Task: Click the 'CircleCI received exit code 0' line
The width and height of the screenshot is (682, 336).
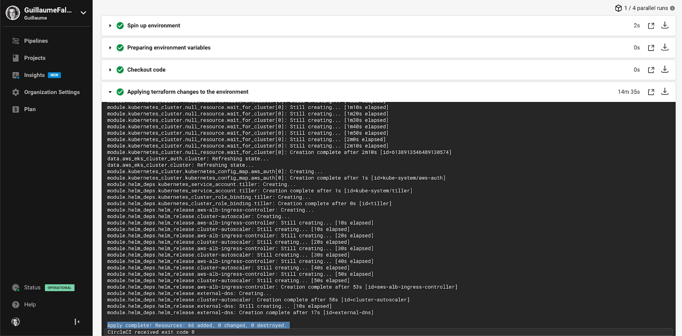Action: pos(151,332)
